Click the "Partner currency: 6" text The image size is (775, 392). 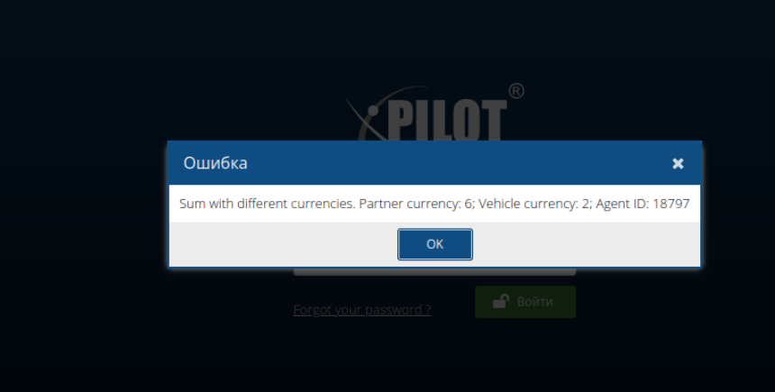pos(416,204)
